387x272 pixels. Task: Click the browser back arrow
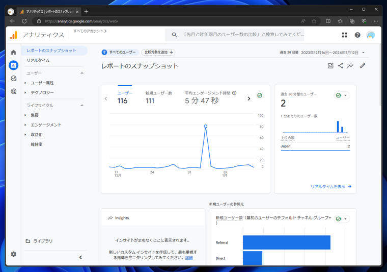(x=12, y=21)
